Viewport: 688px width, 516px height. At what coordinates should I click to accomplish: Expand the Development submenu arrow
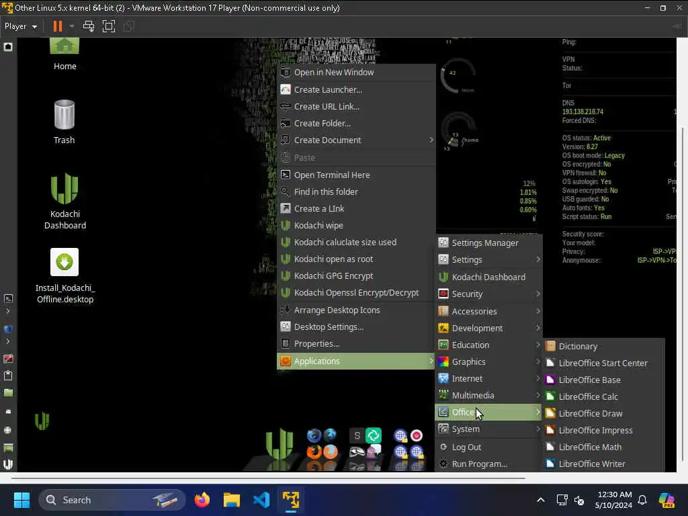click(537, 328)
